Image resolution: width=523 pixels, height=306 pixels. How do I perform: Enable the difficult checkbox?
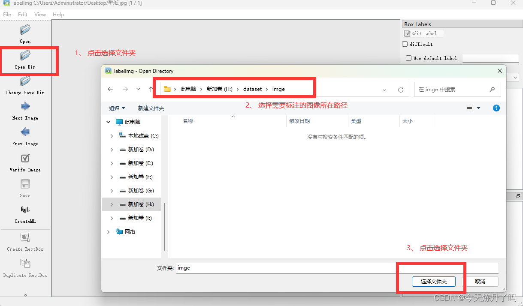click(405, 44)
